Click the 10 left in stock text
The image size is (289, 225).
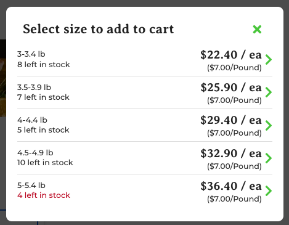click(45, 163)
